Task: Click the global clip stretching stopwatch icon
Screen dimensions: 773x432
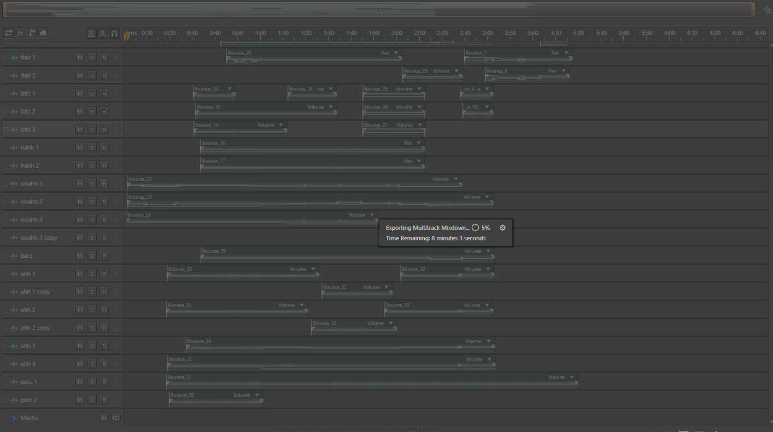Action: (103, 33)
